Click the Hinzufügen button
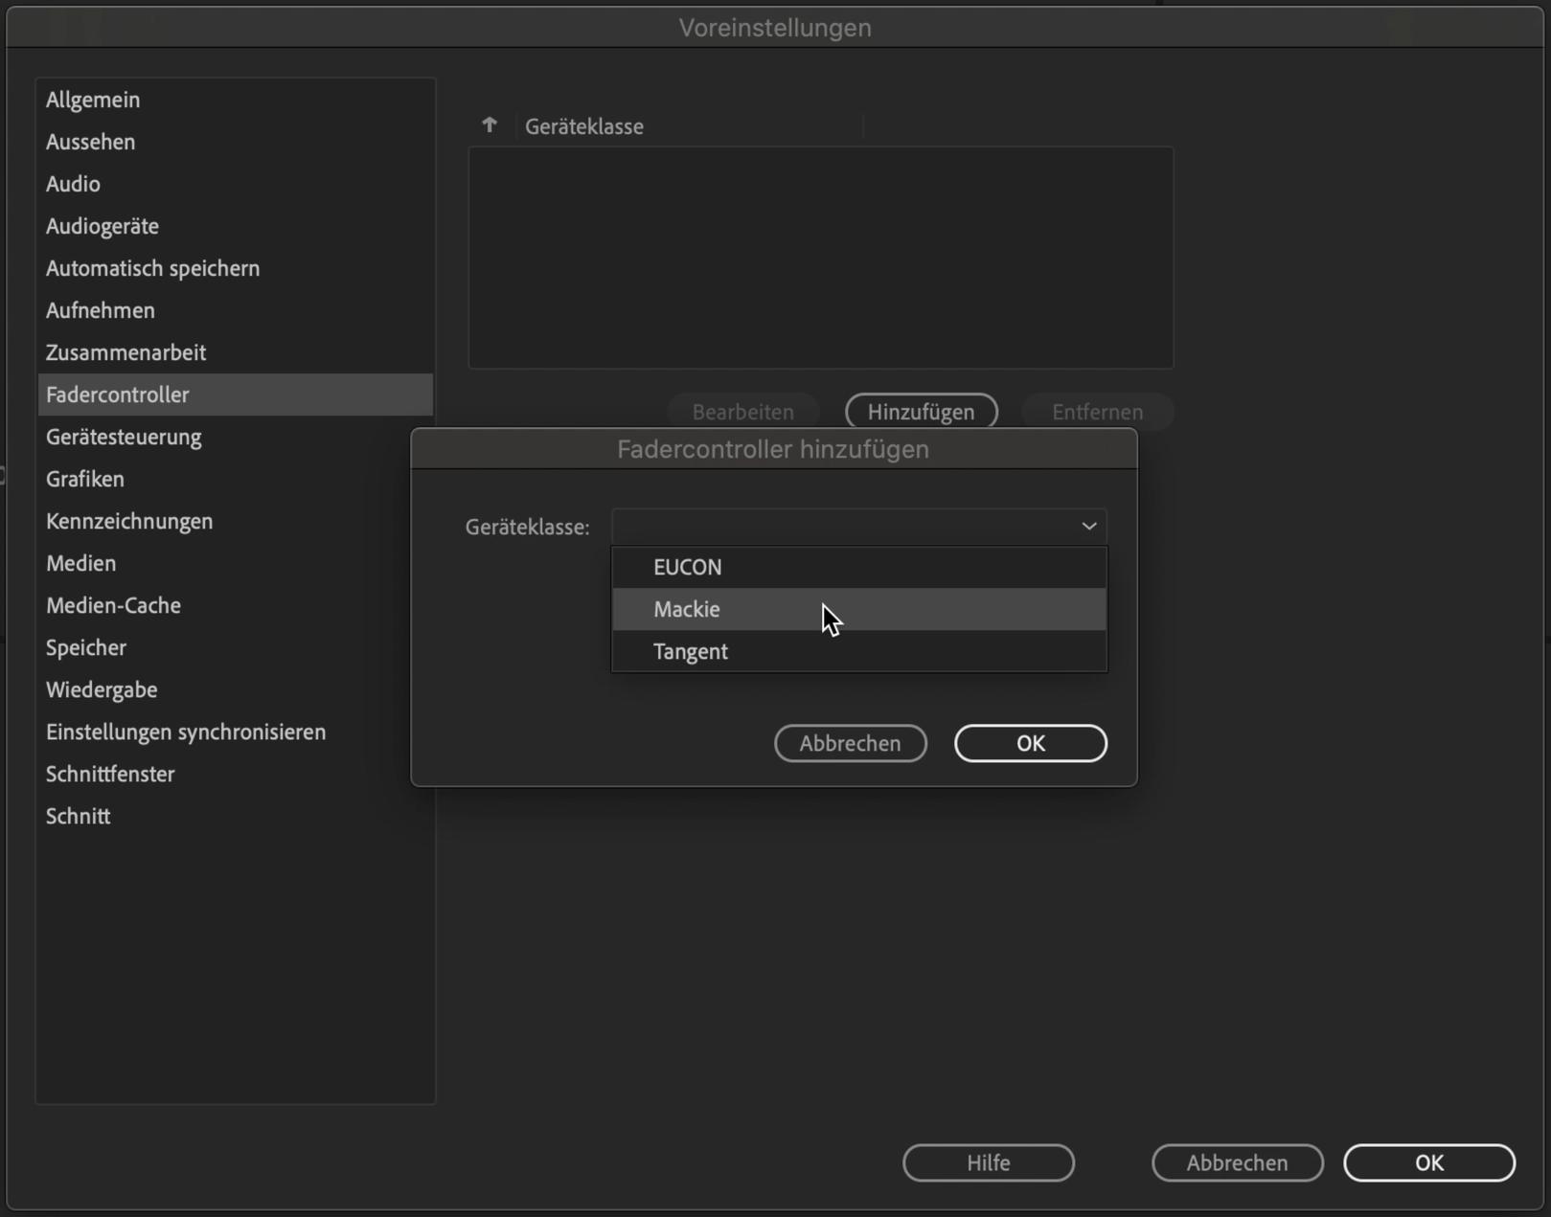Viewport: 1551px width, 1217px height. point(921,412)
